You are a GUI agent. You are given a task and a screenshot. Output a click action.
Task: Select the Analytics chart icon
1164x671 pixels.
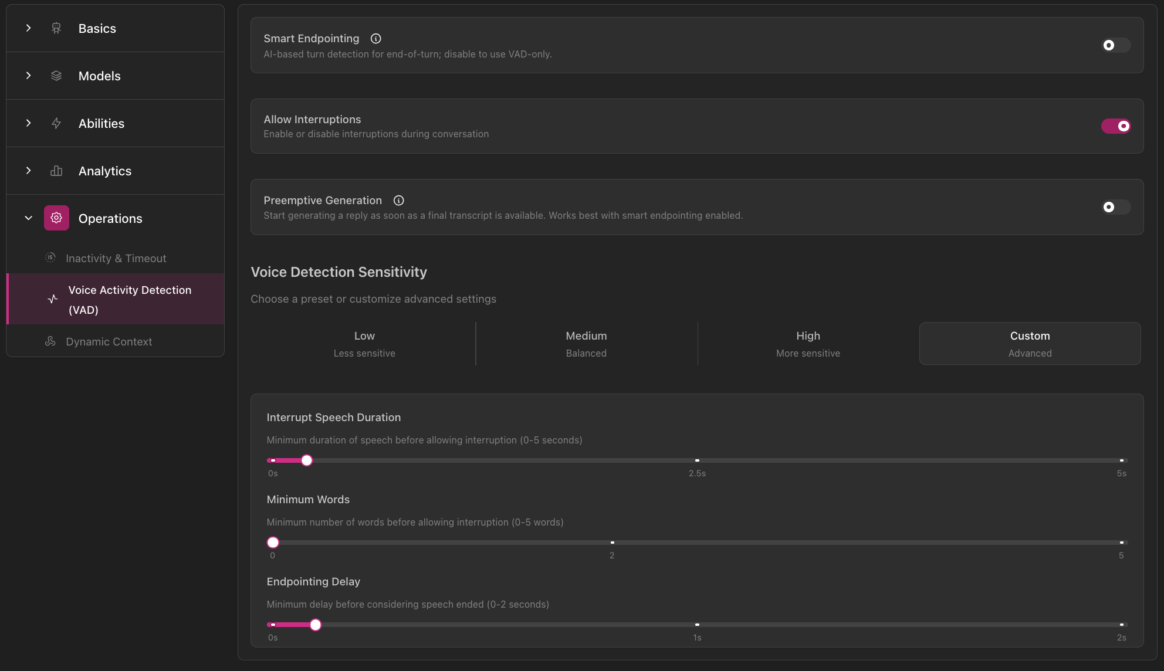click(56, 171)
